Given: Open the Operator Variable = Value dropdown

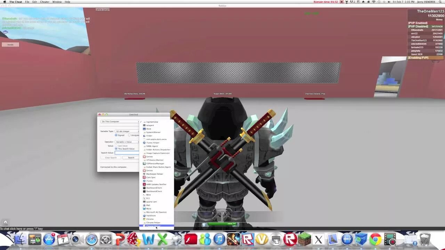Looking at the screenshot, I should pos(127,142).
